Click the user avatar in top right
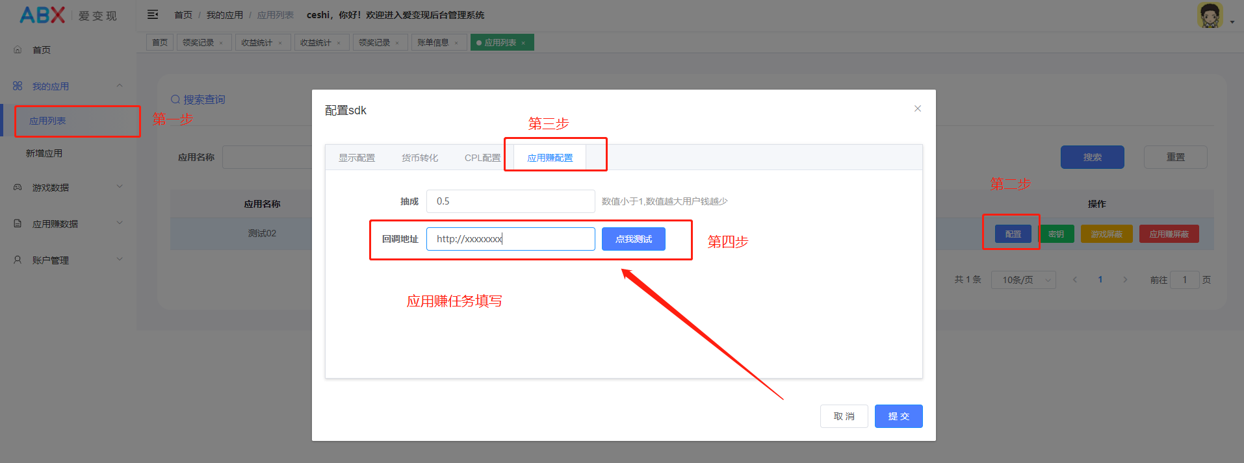Image resolution: width=1244 pixels, height=463 pixels. 1210,16
